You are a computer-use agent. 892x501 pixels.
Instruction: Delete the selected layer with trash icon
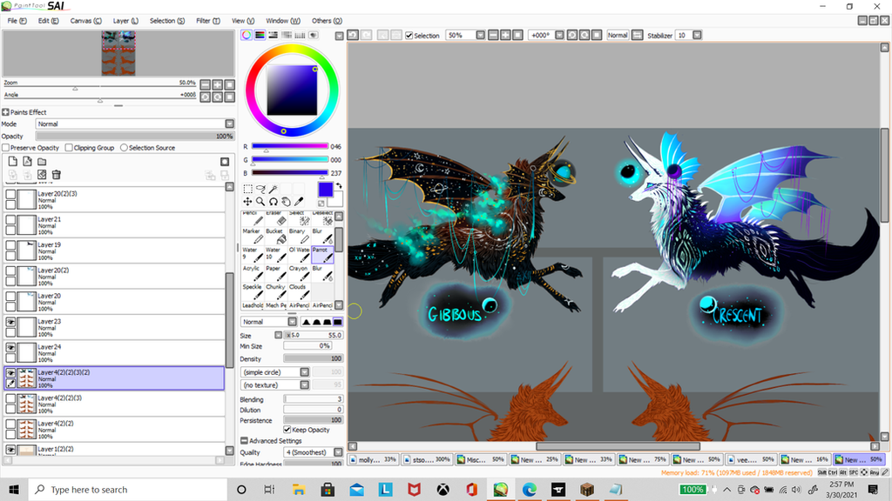[x=57, y=175]
